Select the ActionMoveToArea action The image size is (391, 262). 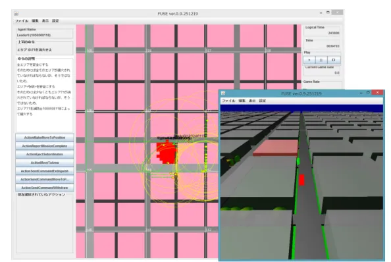coord(45,163)
